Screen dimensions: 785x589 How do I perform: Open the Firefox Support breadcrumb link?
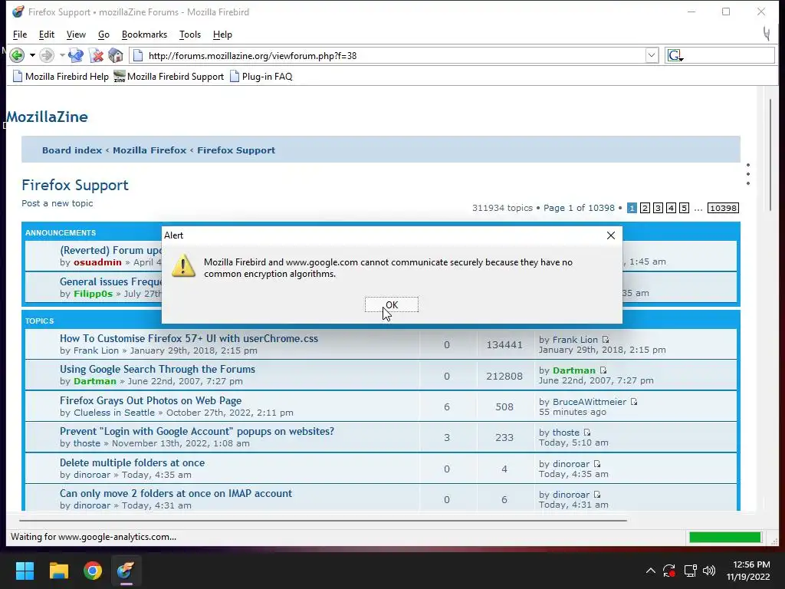point(236,150)
